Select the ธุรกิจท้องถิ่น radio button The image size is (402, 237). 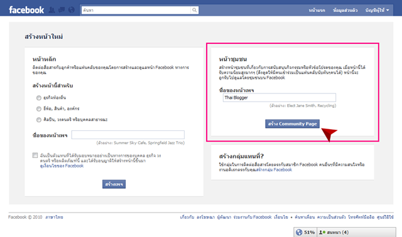pyautogui.click(x=39, y=98)
